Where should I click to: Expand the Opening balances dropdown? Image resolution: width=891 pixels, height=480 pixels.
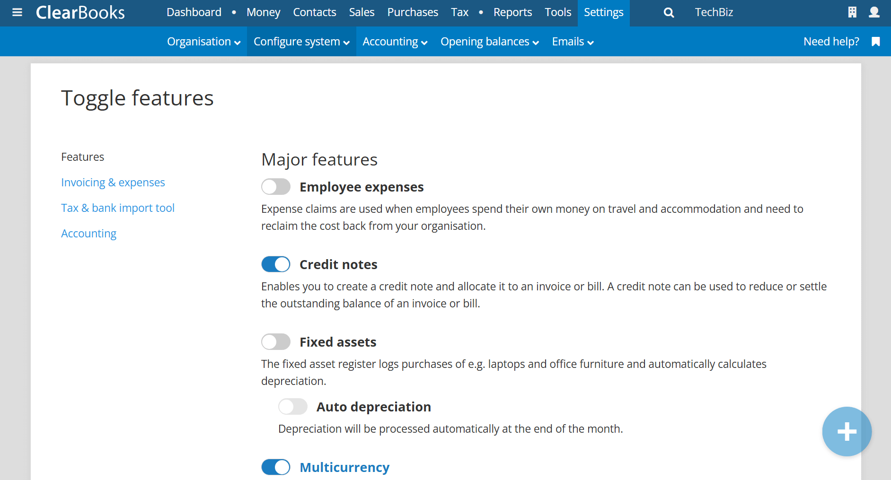coord(490,42)
